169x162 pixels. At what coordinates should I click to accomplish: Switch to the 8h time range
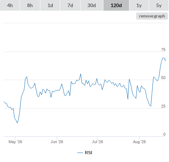(30, 5)
